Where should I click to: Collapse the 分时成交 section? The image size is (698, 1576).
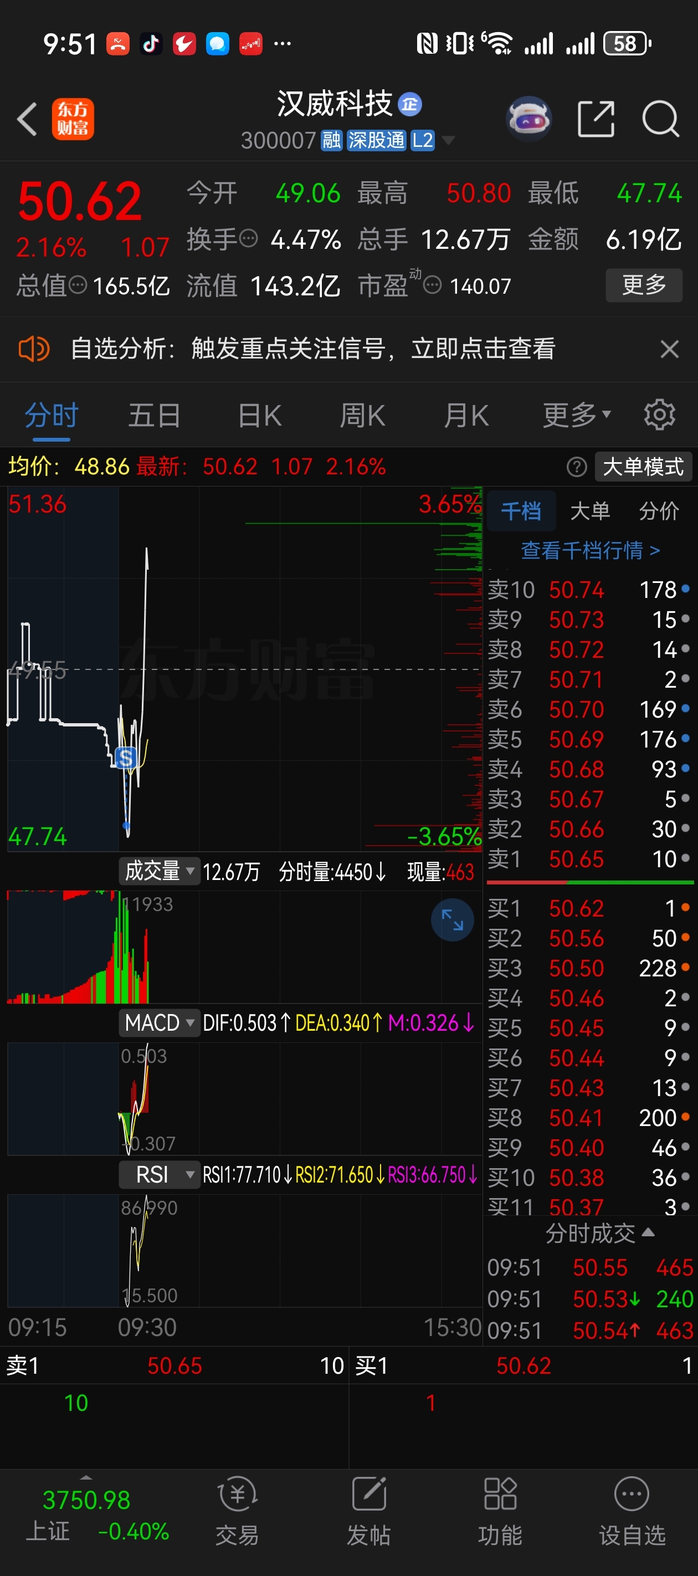600,1234
